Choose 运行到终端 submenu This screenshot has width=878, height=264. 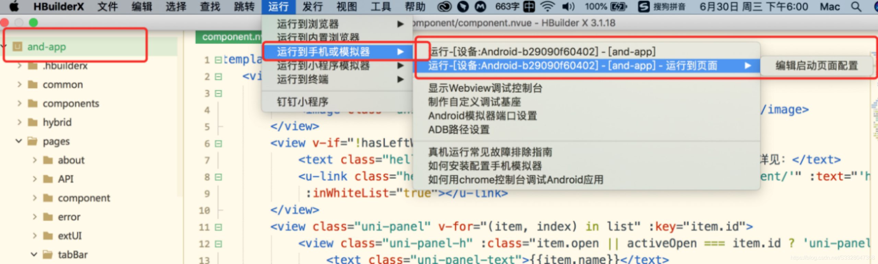tap(337, 80)
